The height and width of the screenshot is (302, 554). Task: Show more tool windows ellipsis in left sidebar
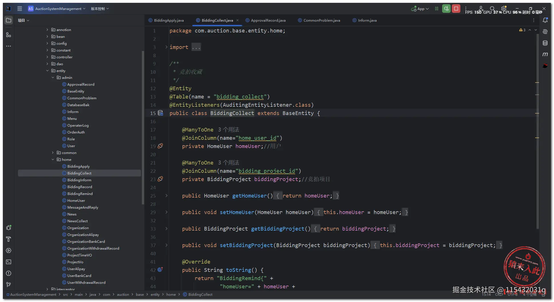(9, 46)
